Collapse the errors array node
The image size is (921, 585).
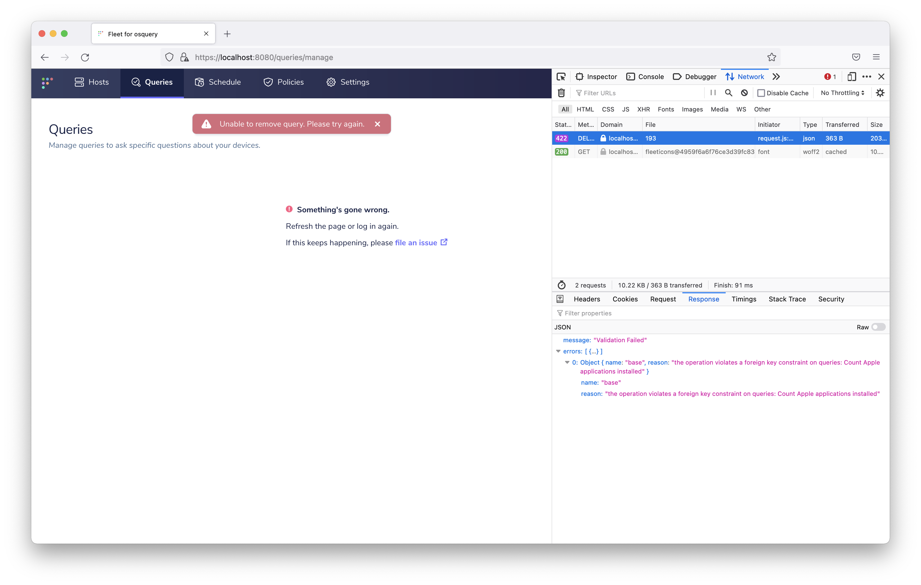point(558,351)
